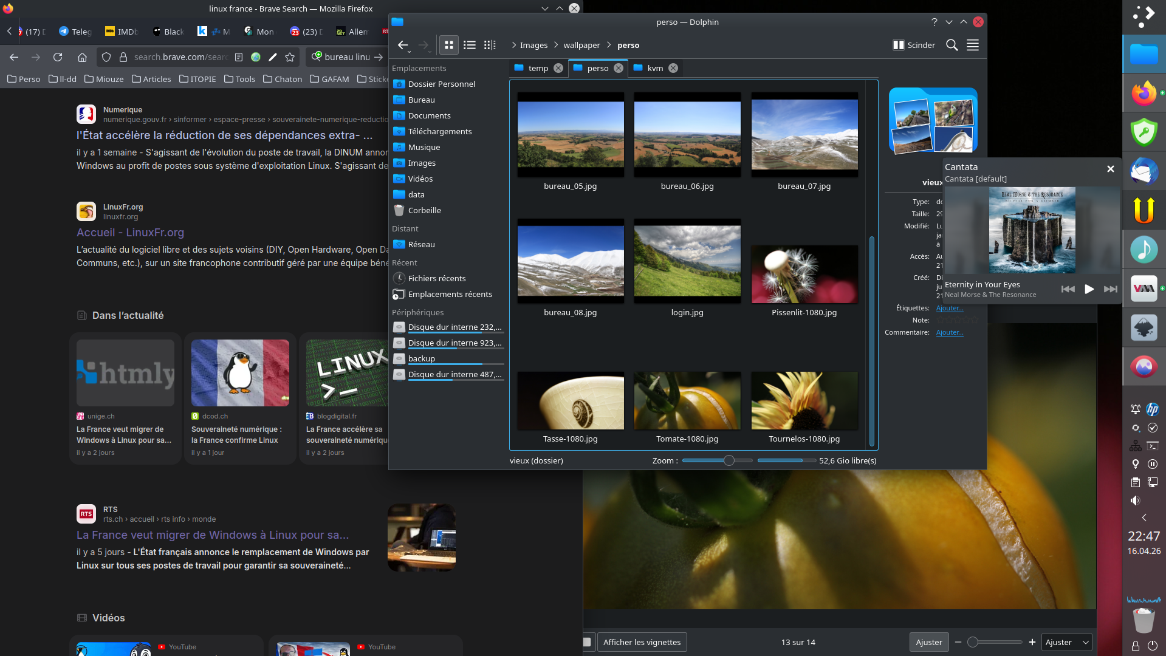Switch to the temp tab in Dolphin
This screenshot has height=656, width=1166.
click(x=538, y=68)
